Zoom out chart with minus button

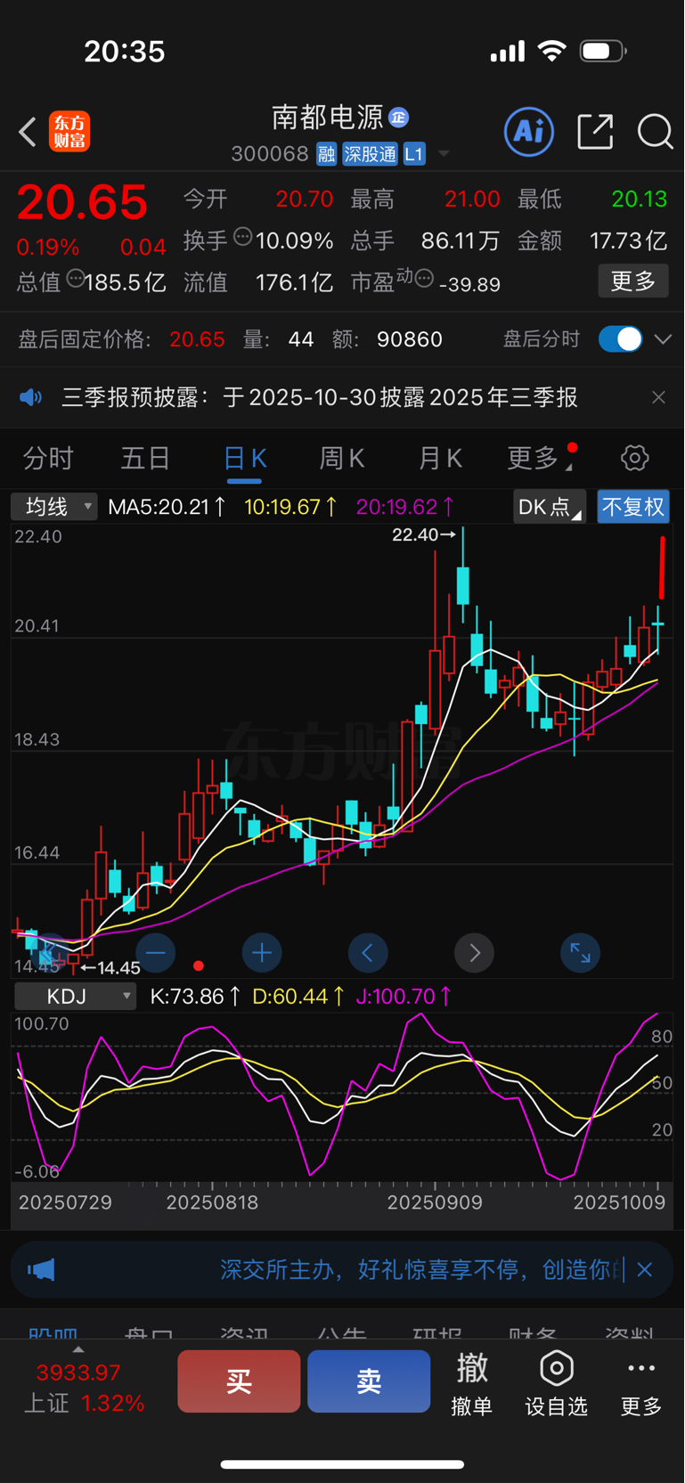(x=156, y=953)
